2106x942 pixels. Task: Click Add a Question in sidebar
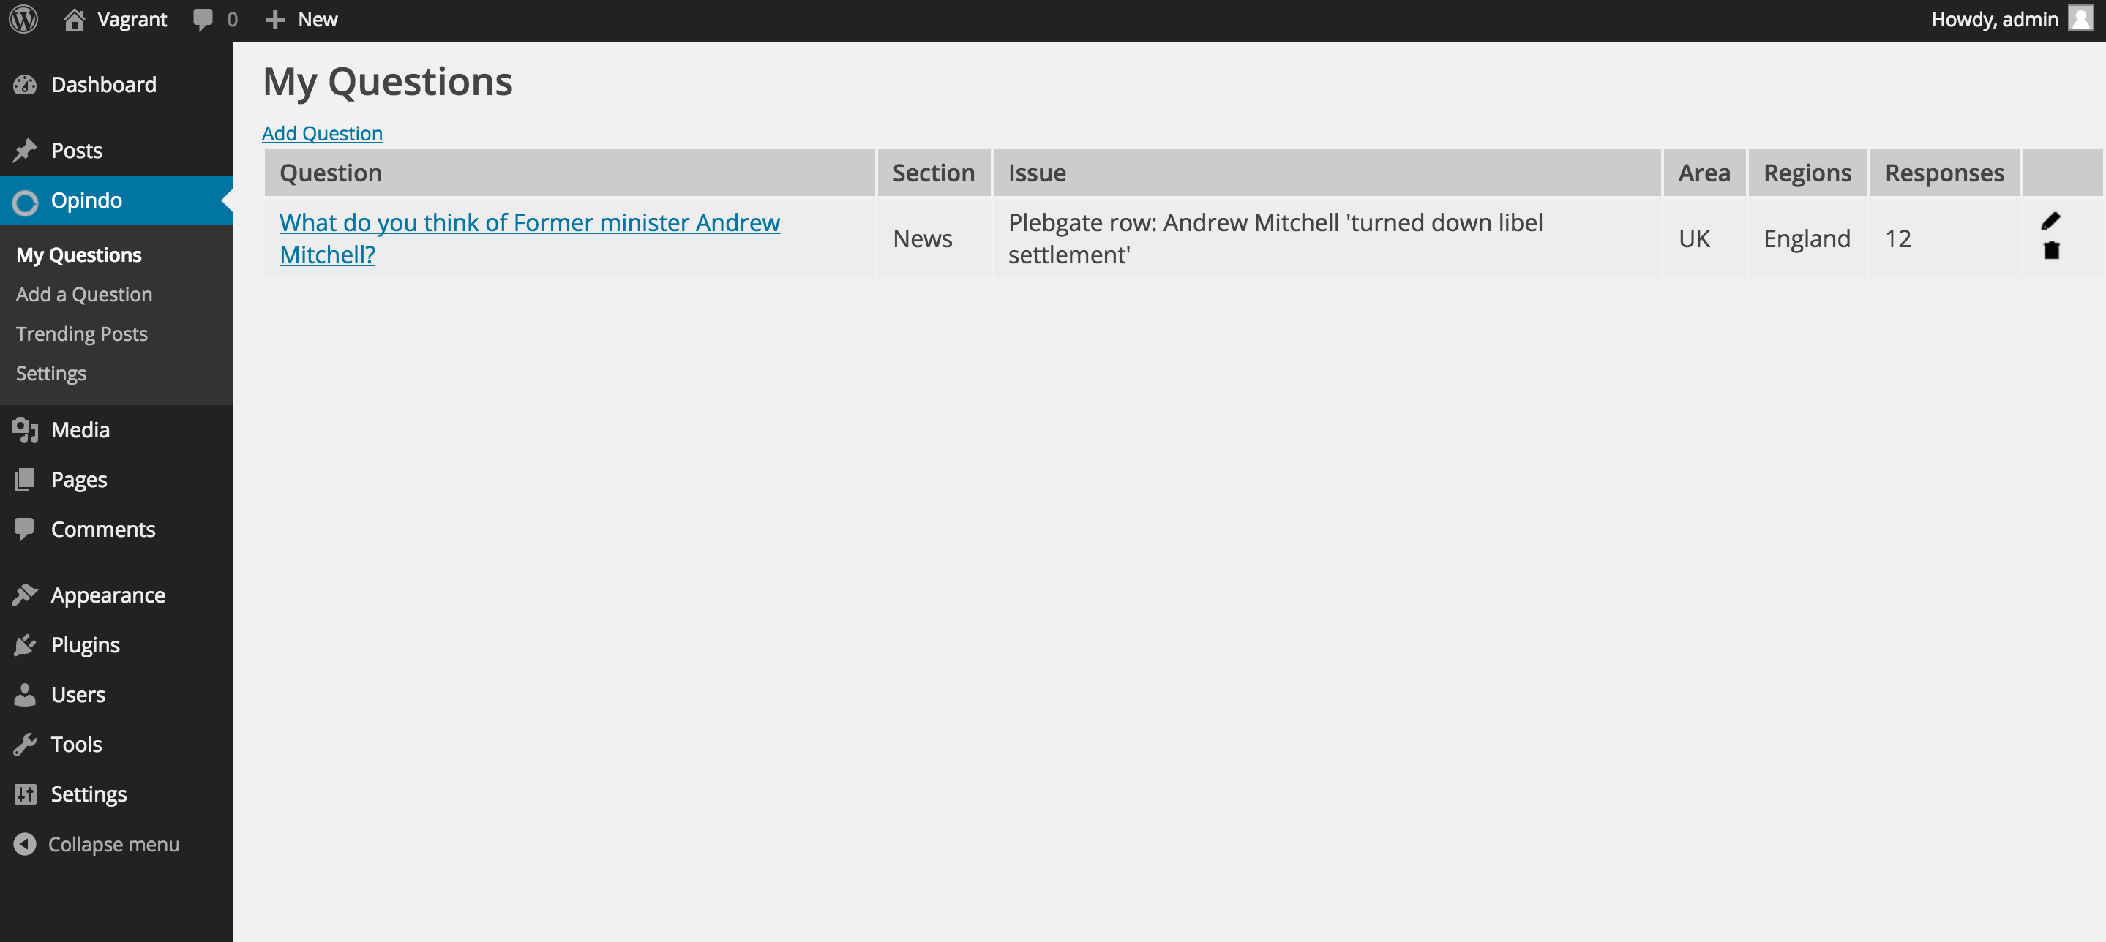coord(85,294)
